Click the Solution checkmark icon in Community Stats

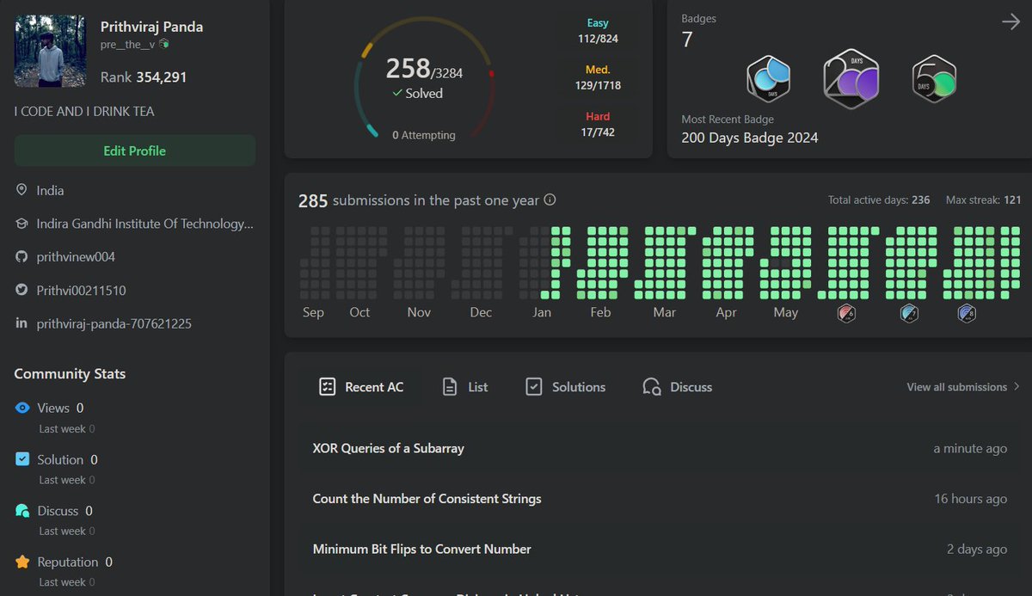(x=22, y=459)
